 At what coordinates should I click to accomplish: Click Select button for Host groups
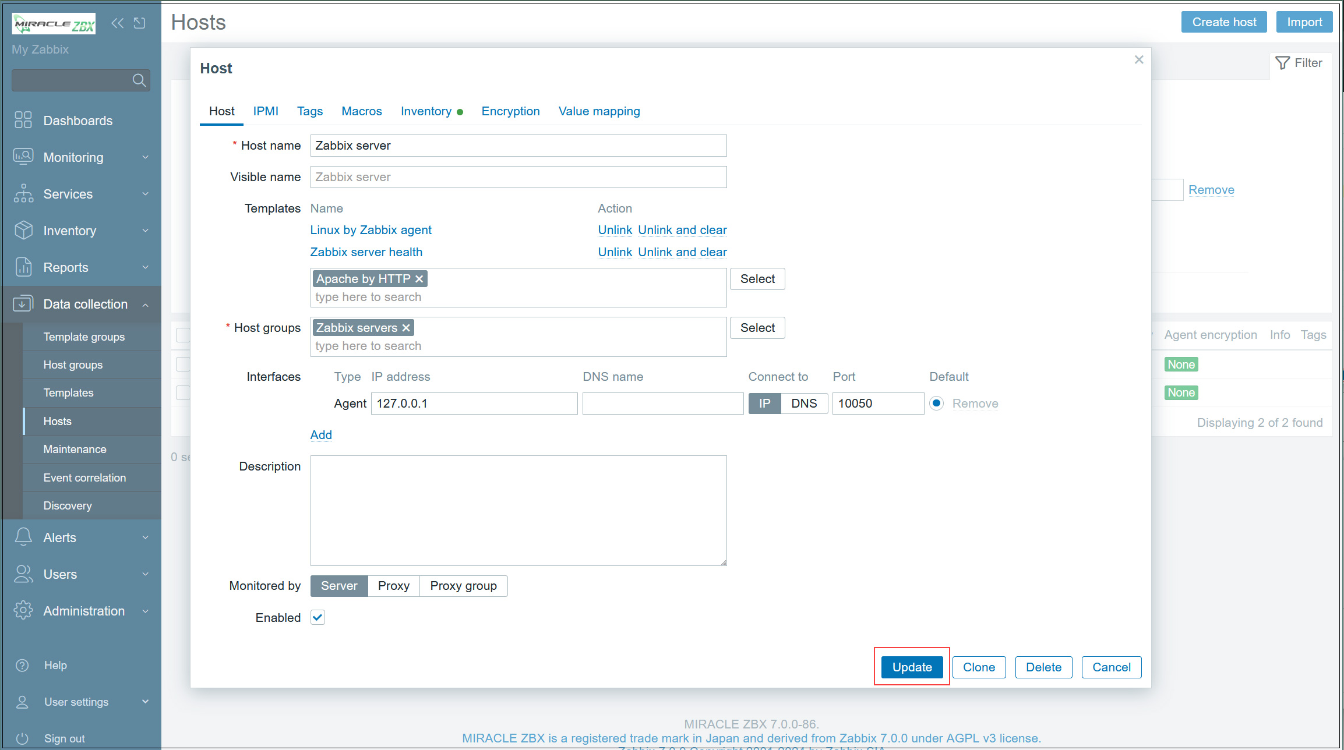757,328
